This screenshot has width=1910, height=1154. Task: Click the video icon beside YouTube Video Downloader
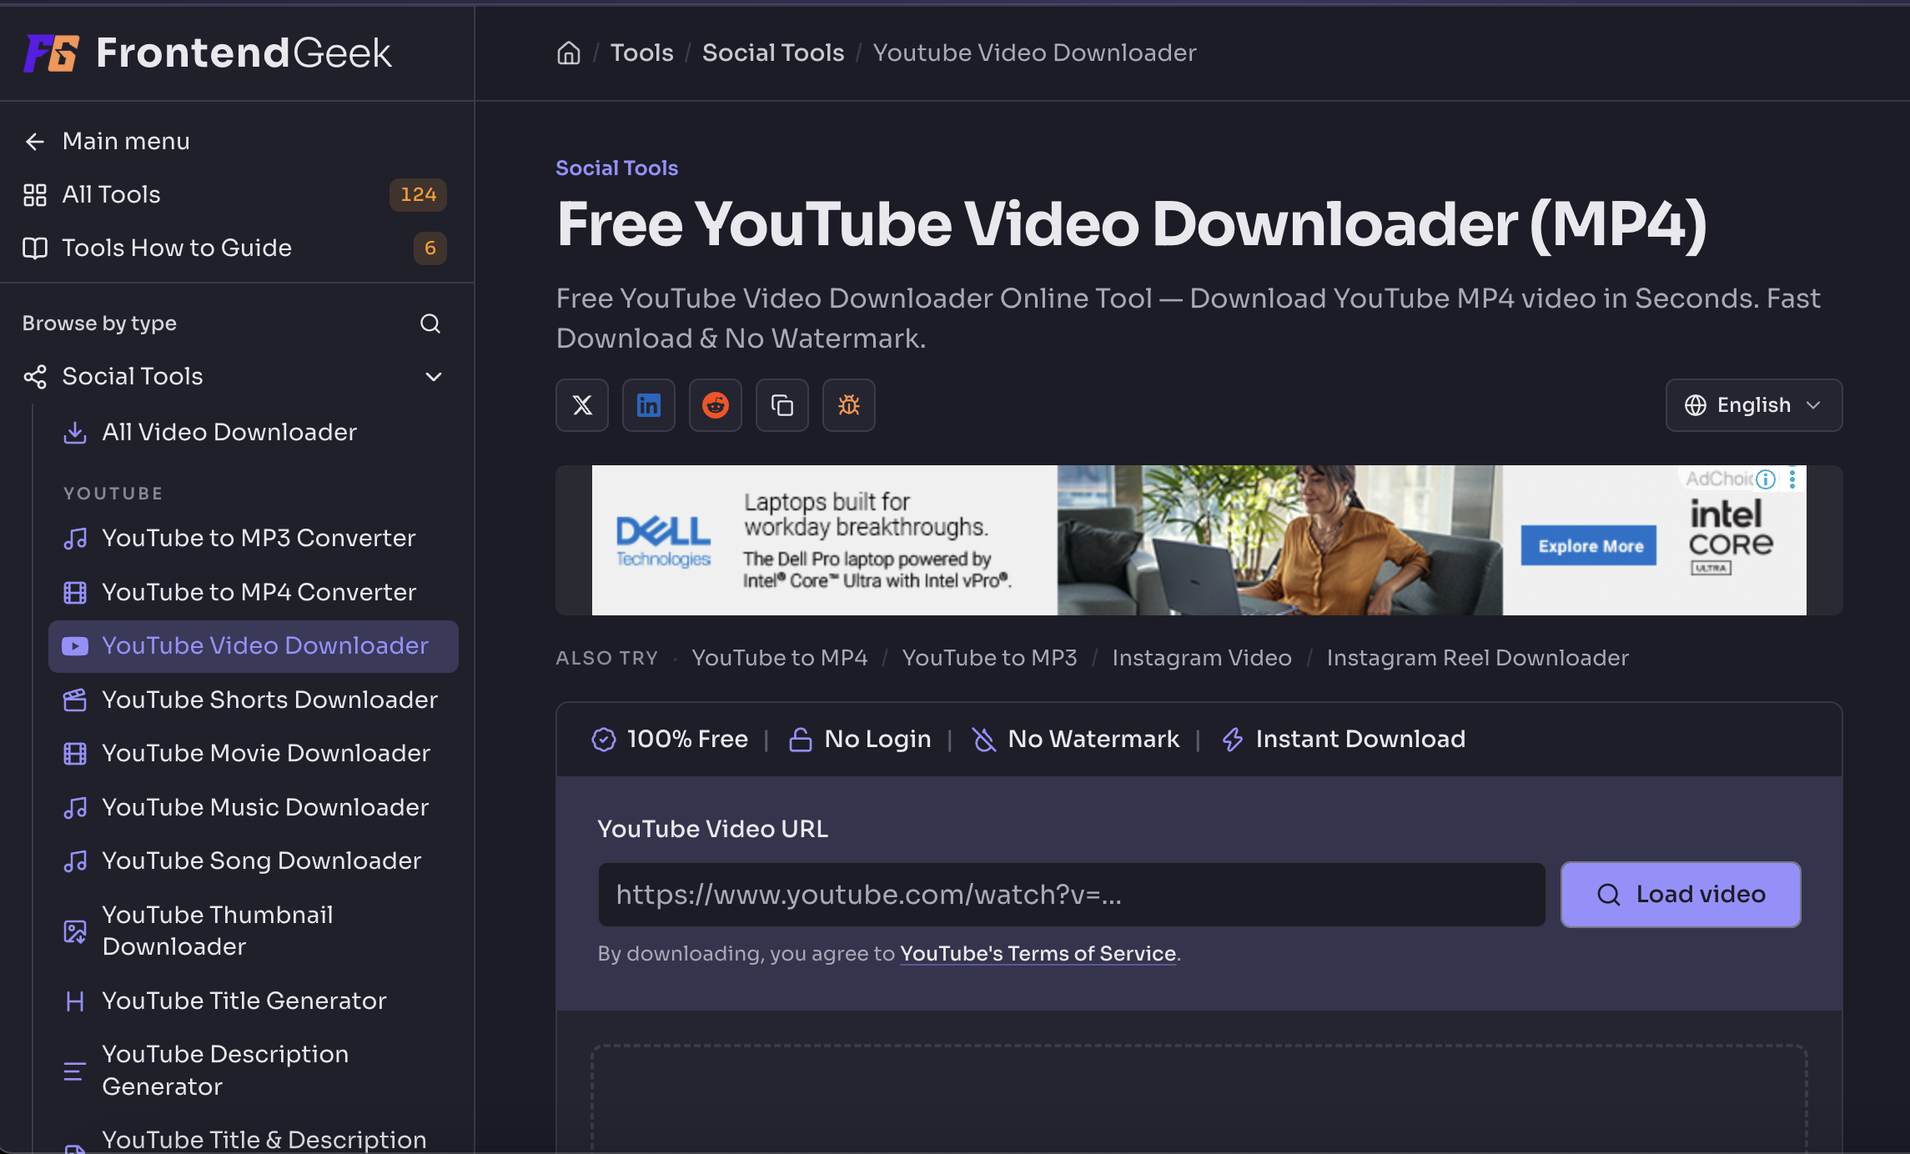click(75, 646)
